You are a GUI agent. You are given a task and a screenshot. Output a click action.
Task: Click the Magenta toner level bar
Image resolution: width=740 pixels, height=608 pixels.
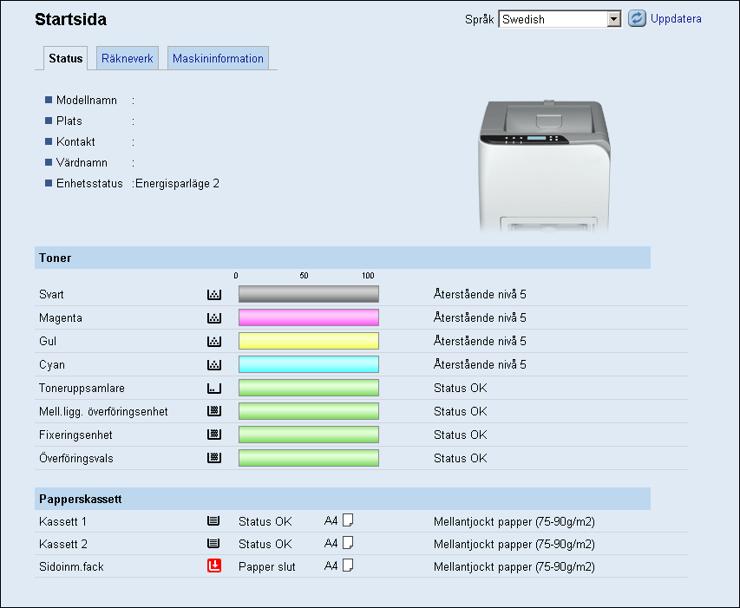pos(309,317)
